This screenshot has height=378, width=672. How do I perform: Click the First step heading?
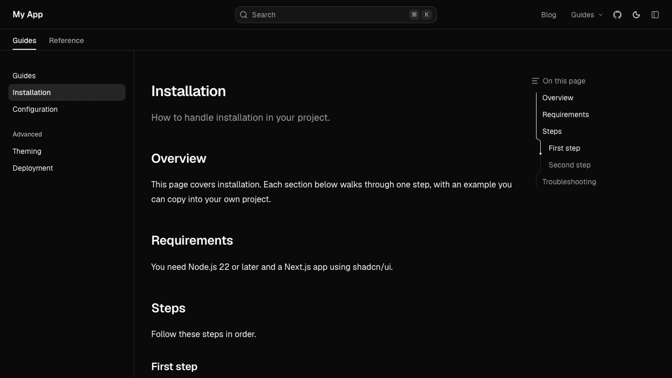(x=174, y=366)
